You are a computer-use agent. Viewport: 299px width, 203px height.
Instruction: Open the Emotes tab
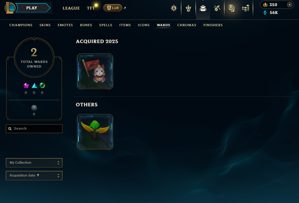(65, 25)
